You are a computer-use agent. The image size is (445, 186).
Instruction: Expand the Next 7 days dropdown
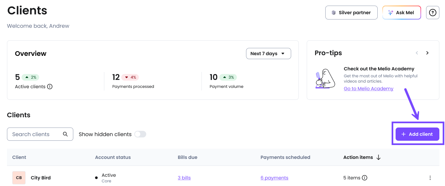(268, 54)
